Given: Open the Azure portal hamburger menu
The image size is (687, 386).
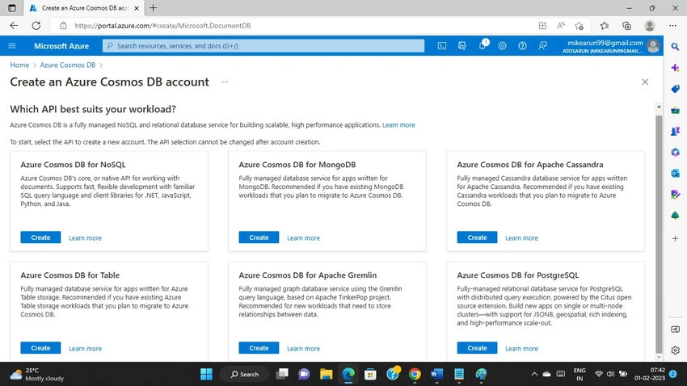Looking at the screenshot, I should click(x=12, y=45).
